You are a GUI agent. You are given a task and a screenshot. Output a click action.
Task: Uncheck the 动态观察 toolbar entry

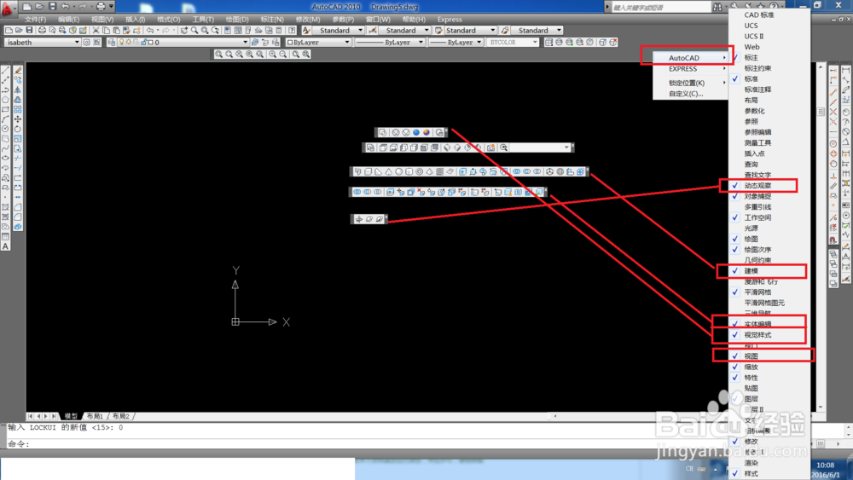point(769,185)
